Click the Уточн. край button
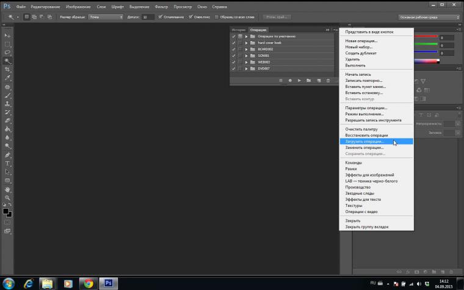The height and width of the screenshot is (290, 464). (277, 17)
